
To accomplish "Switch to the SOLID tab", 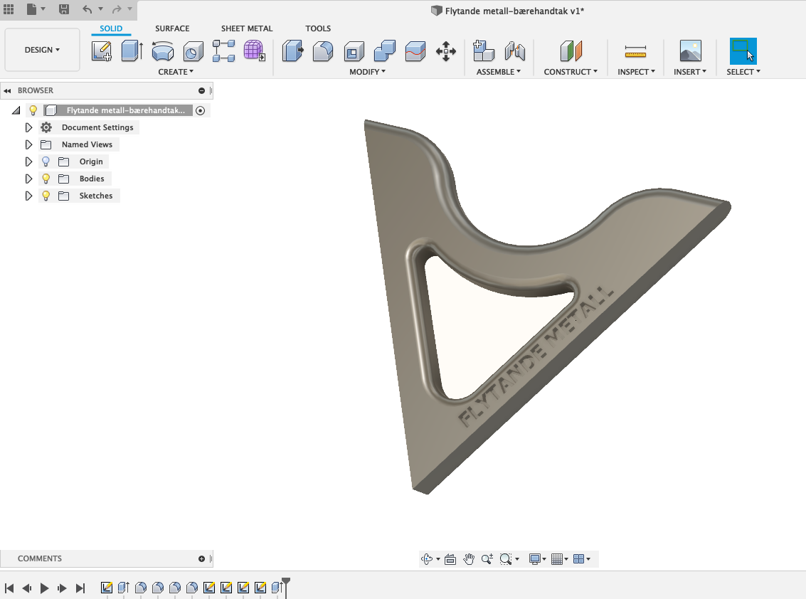I will tap(111, 28).
